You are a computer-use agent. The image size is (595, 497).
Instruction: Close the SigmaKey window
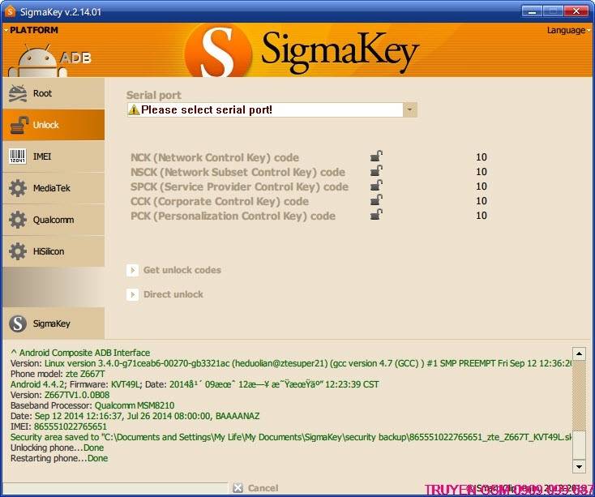tap(576, 11)
